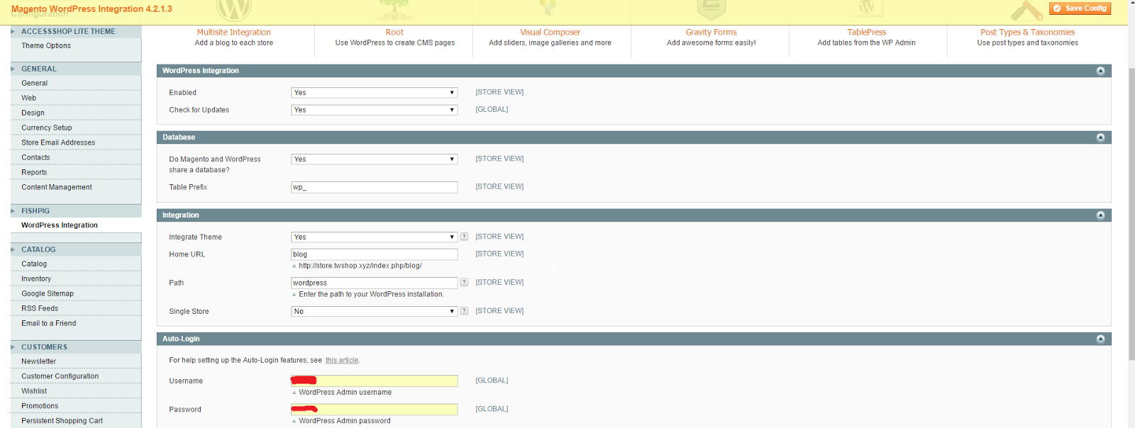Open the Multisite Integration link
Screen dimensions: 1135x428
pyautogui.click(x=234, y=32)
